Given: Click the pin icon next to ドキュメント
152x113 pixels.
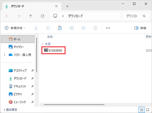Looking at the screenshot, I should pyautogui.click(x=32, y=86).
